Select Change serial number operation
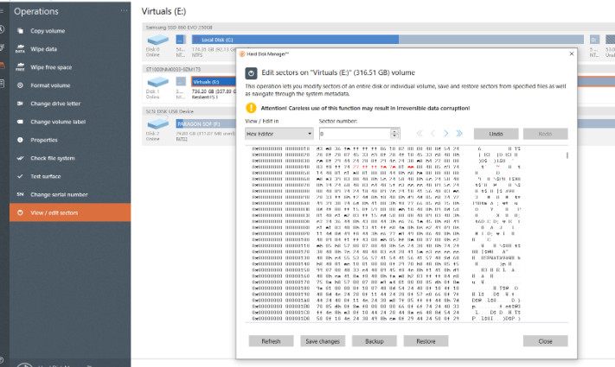Image resolution: width=615 pixels, height=367 pixels. coord(61,193)
